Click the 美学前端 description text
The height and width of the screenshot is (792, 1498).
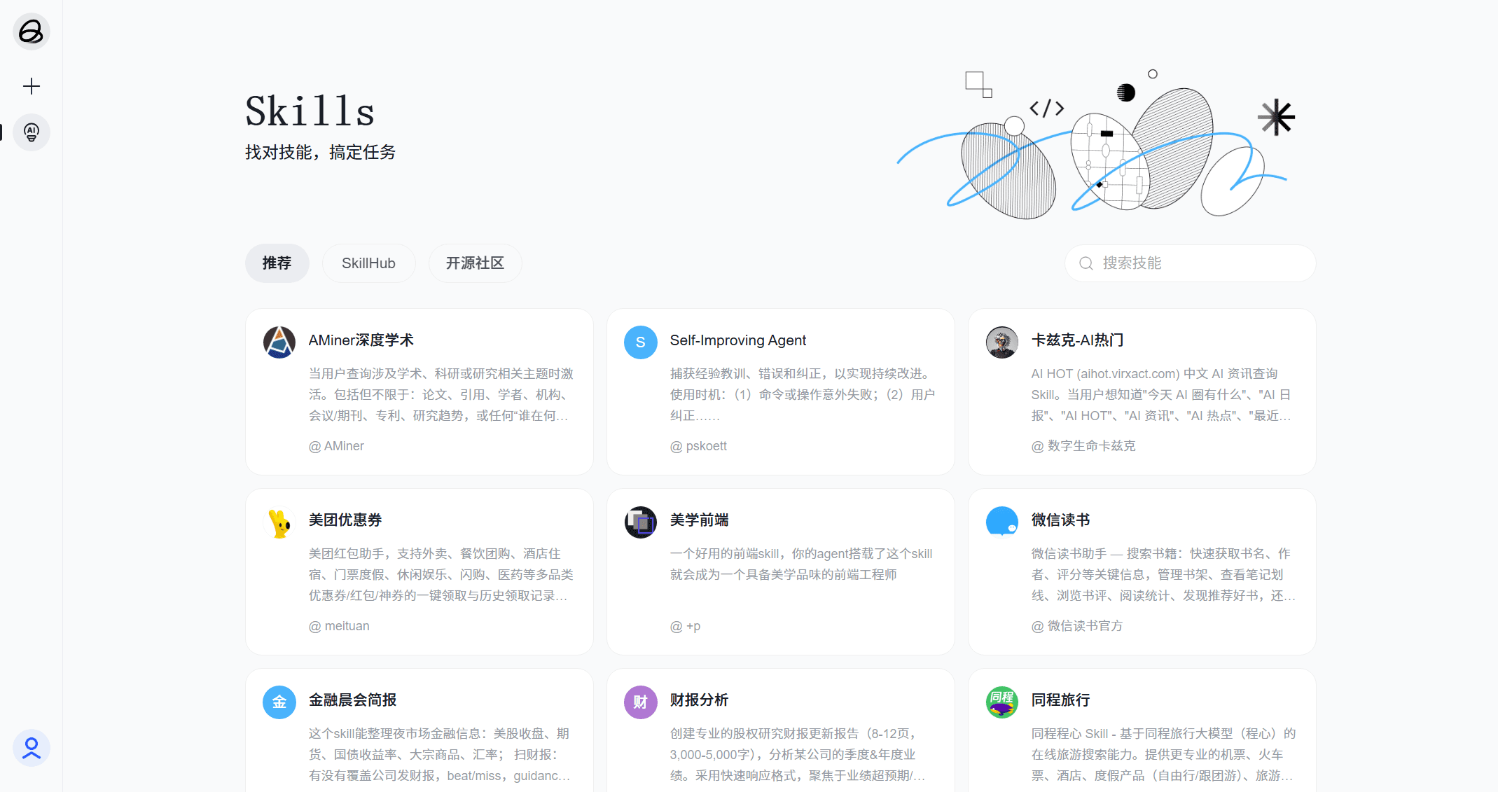pos(801,564)
